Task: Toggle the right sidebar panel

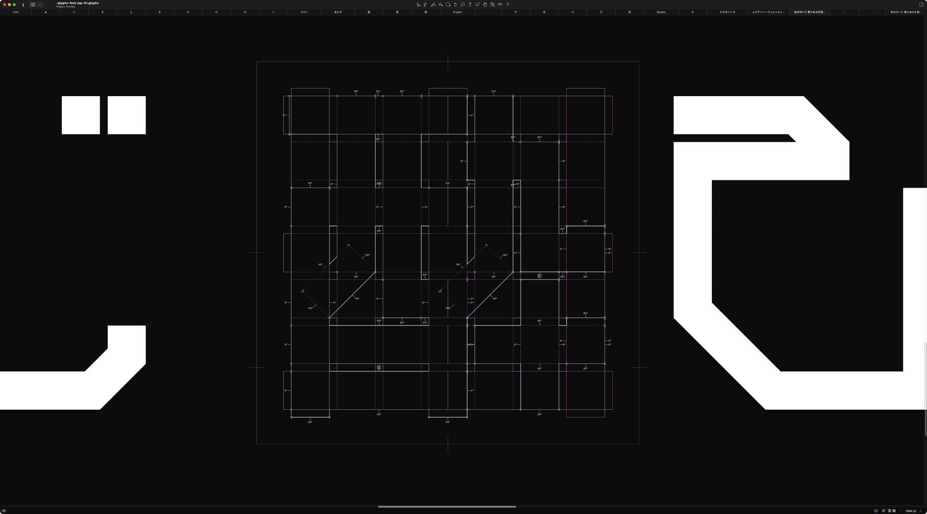Action: pyautogui.click(x=920, y=5)
